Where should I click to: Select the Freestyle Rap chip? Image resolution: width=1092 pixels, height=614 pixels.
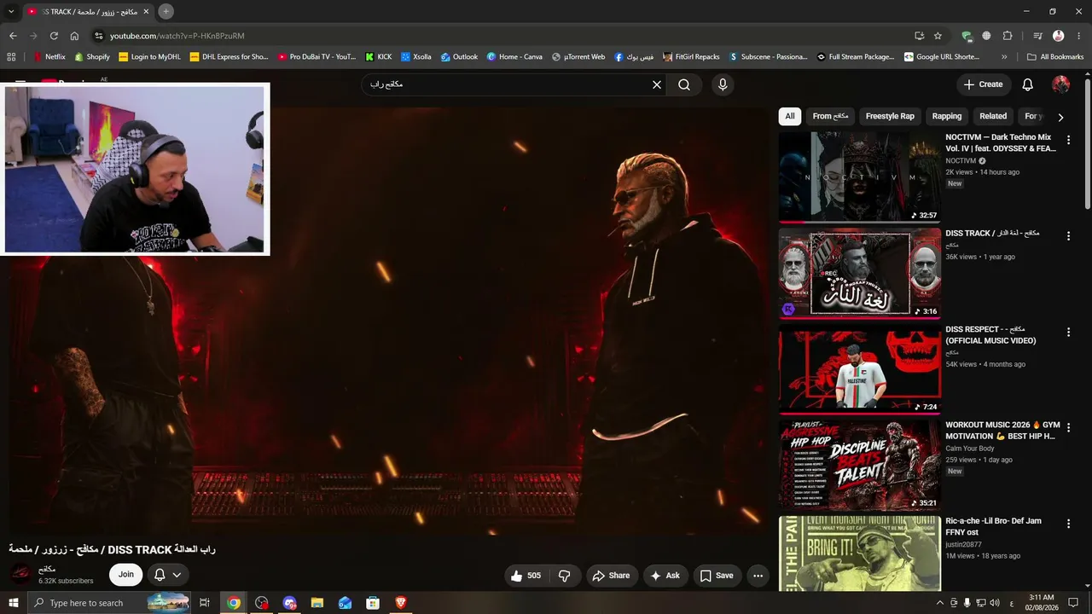(x=890, y=116)
